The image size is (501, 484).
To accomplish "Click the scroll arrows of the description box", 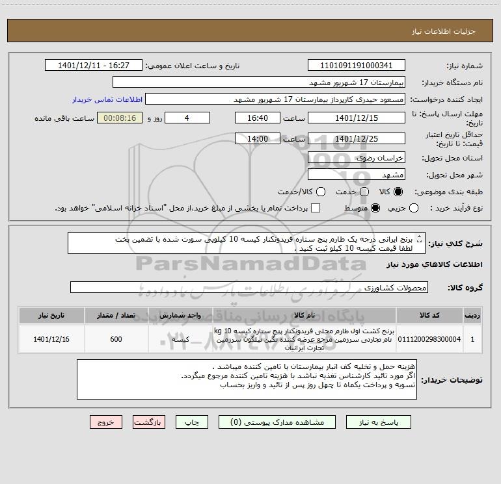I will (420, 238).
